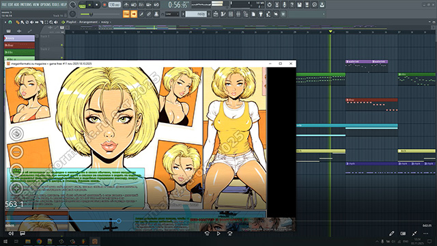Click the stop transport button
Viewport: 437px width, 246px height.
(97, 5)
